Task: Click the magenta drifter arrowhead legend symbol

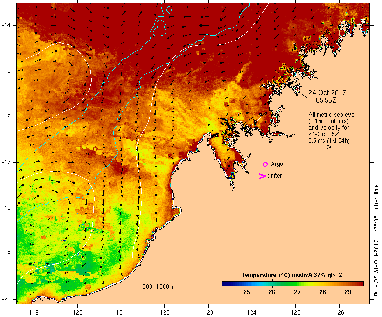Action: [262, 176]
